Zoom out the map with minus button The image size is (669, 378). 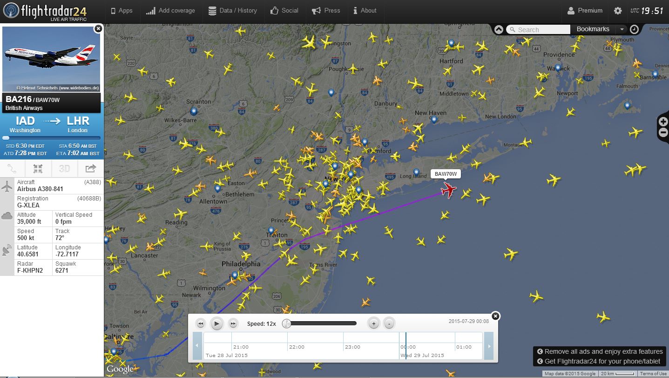(x=663, y=132)
